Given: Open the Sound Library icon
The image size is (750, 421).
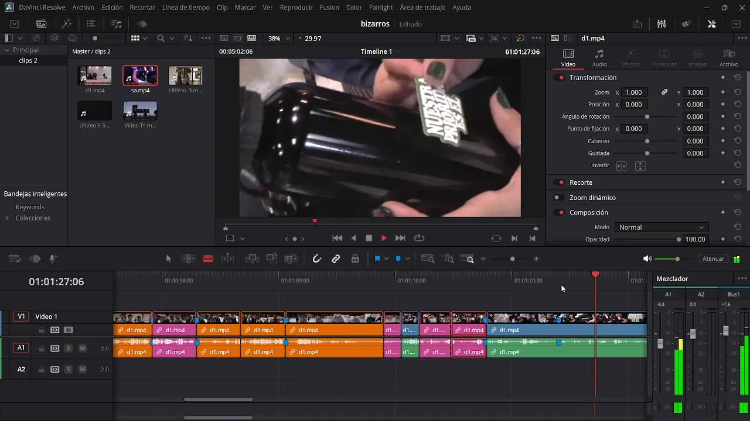Looking at the screenshot, I should (x=116, y=24).
